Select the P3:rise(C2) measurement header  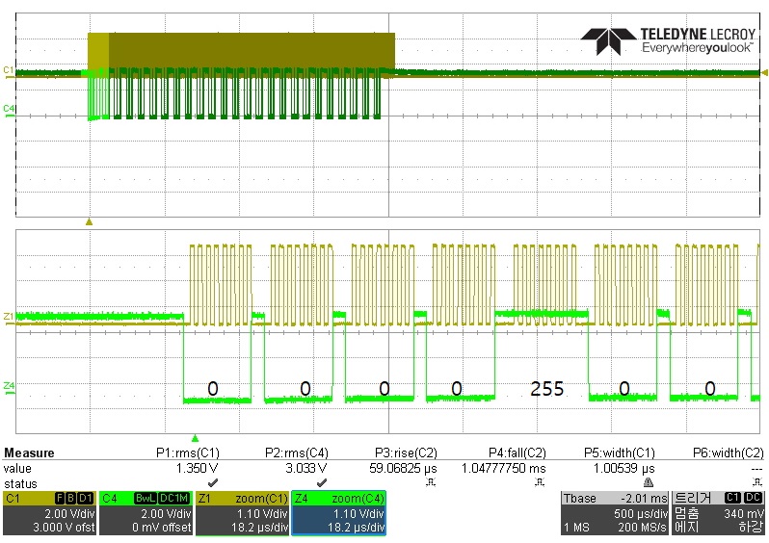coord(406,452)
